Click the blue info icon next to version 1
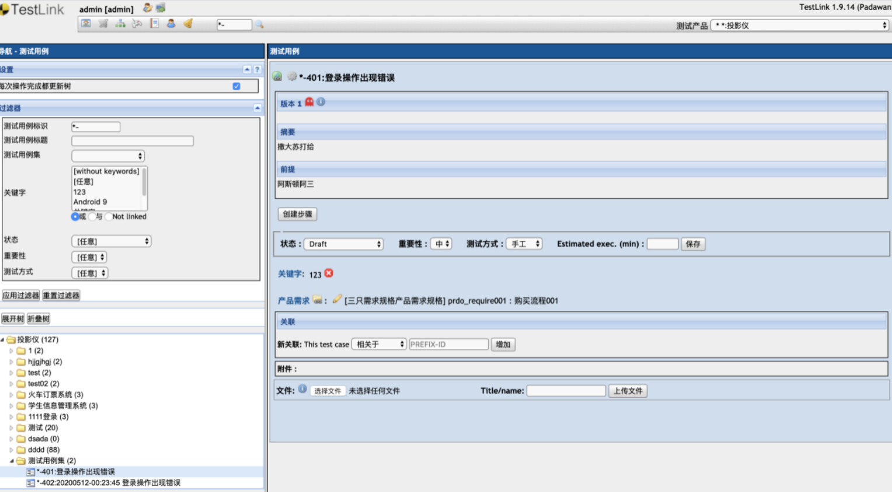Viewport: 892px width, 492px height. 321,102
